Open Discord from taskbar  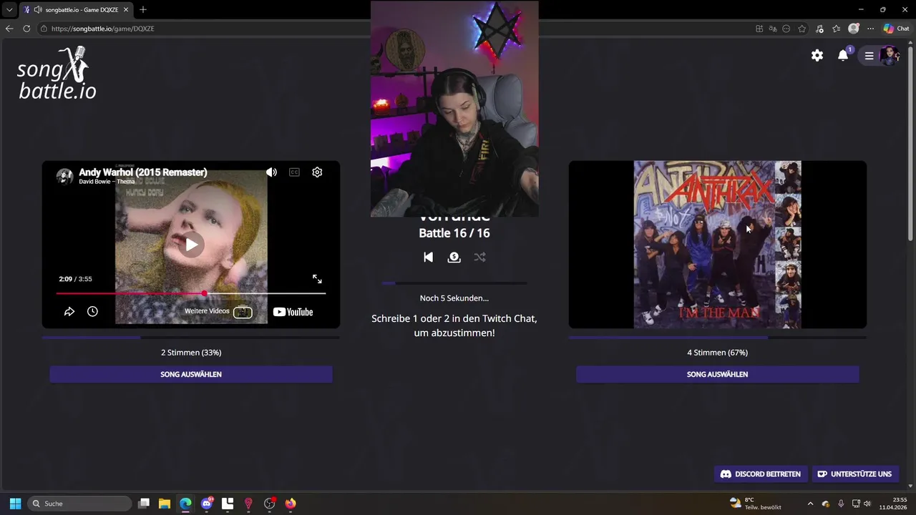tap(207, 504)
